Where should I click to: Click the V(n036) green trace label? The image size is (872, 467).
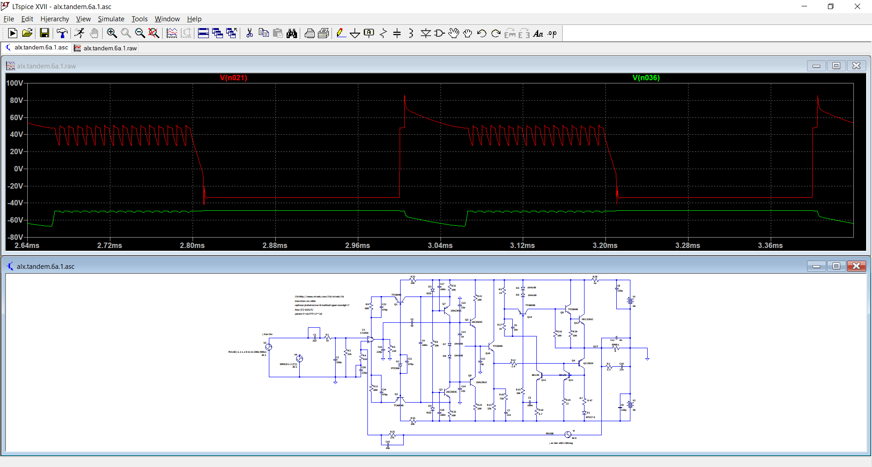[646, 78]
